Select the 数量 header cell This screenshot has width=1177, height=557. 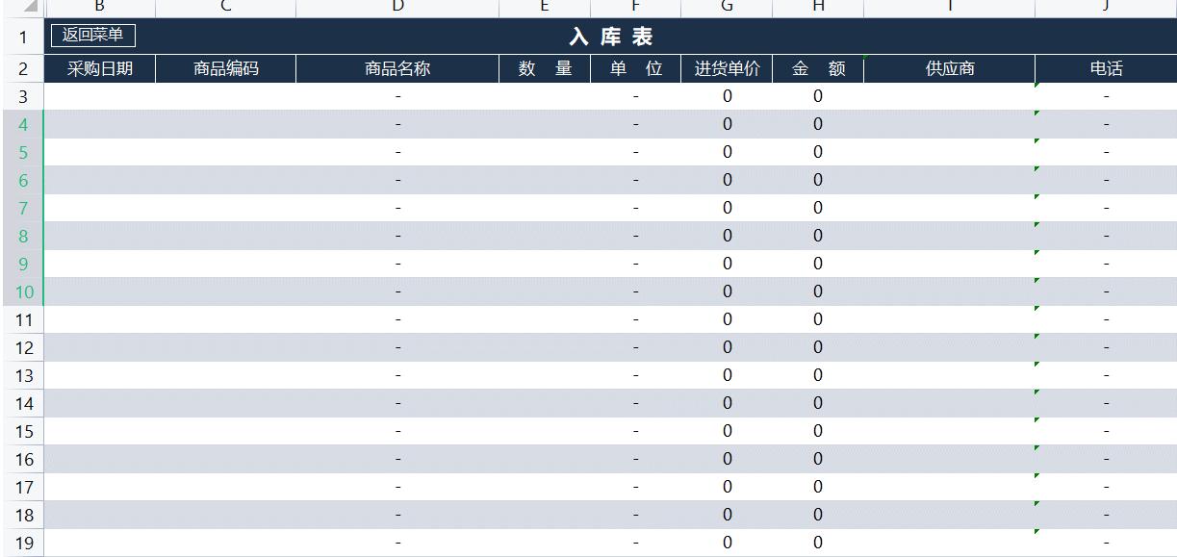(544, 67)
